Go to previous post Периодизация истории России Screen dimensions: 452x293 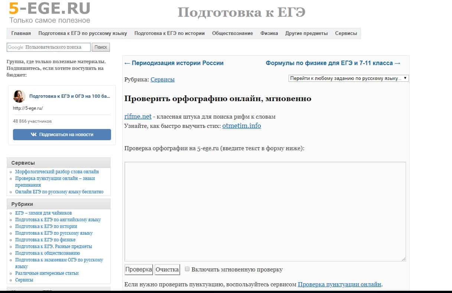coord(174,63)
